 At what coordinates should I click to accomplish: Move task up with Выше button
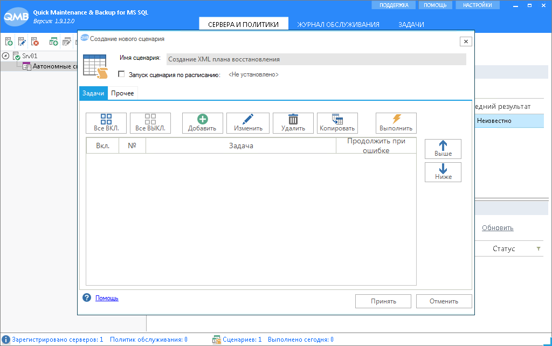pyautogui.click(x=443, y=149)
